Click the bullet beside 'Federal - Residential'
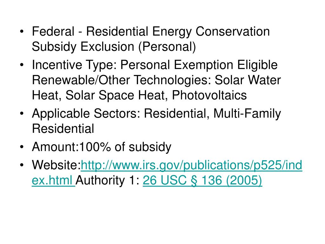Image resolution: width=325 pixels, height=244 pixels. 22,32
